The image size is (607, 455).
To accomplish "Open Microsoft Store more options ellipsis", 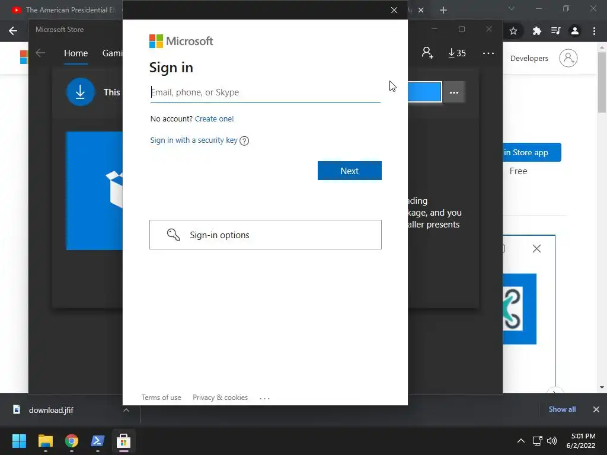I will pos(488,53).
